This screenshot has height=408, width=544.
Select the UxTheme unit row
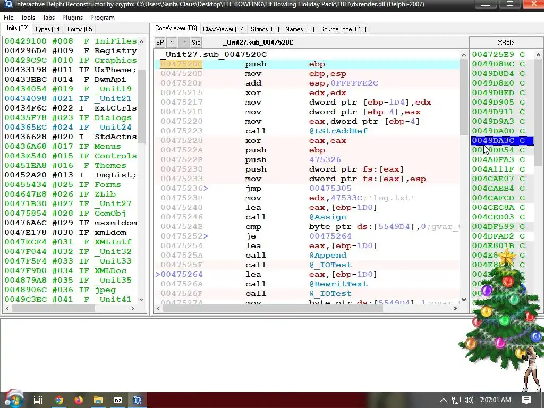pos(71,70)
